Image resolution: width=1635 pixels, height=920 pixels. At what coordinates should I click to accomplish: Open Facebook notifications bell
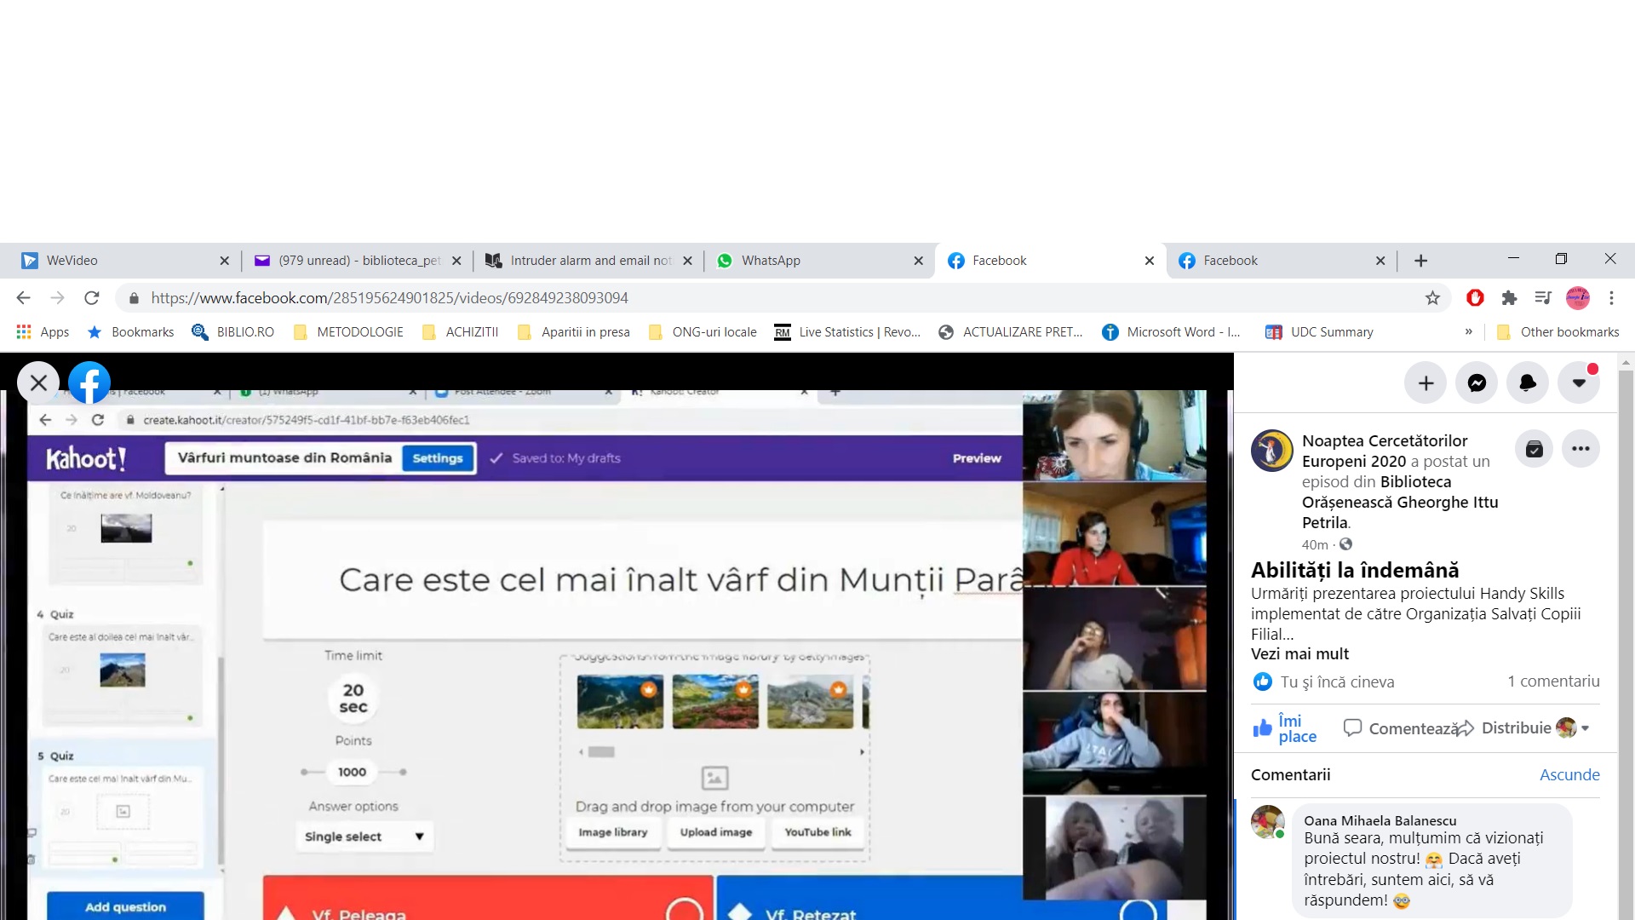tap(1528, 383)
